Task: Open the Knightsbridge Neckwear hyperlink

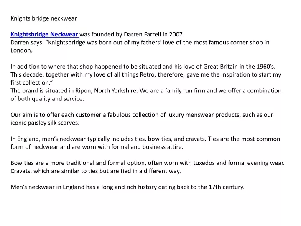Action: (x=44, y=34)
